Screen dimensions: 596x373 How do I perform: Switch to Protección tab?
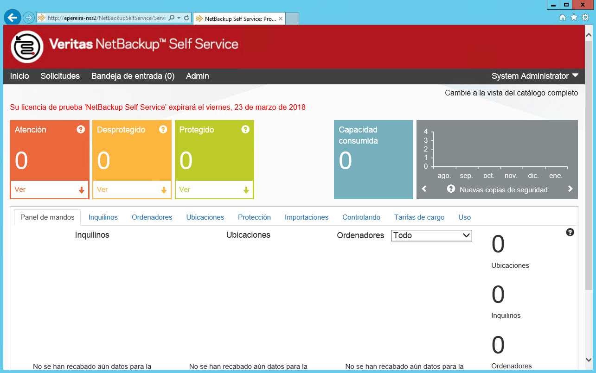pos(254,217)
